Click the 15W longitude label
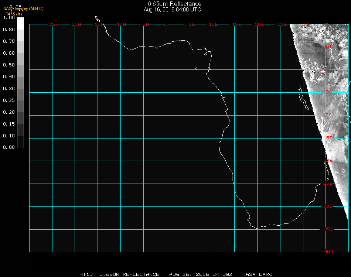Viewport: 351px width, 277px height. coord(99,24)
